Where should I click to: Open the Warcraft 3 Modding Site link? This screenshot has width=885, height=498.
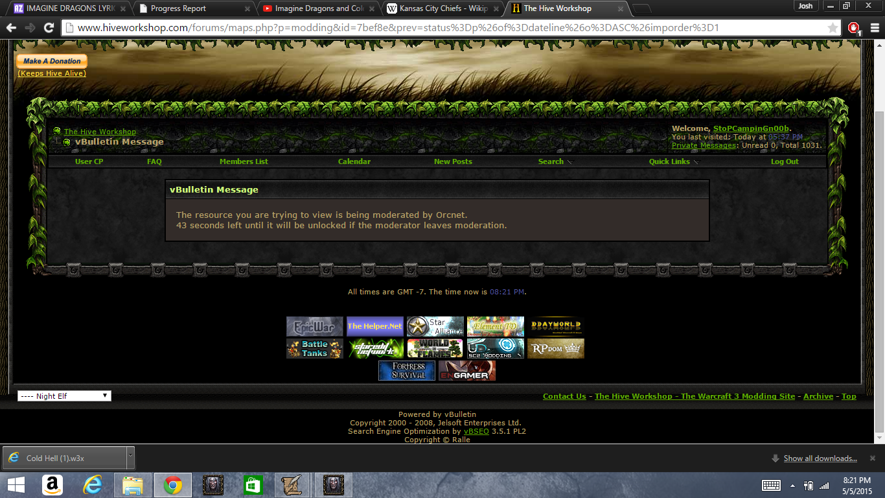click(x=695, y=396)
